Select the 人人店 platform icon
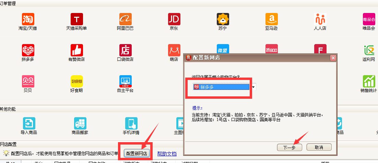Screen dimensions: 378x163 click(x=320, y=19)
